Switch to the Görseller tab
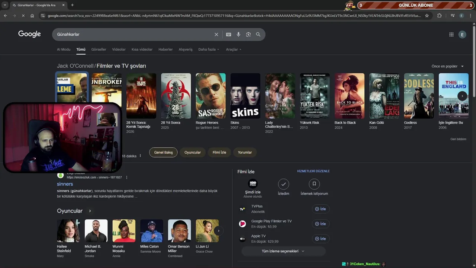Image resolution: width=476 pixels, height=268 pixels. tap(99, 49)
